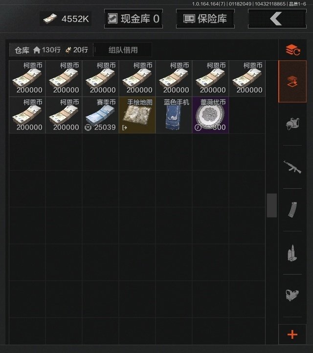Click the 4552K cash balance display

point(66,19)
